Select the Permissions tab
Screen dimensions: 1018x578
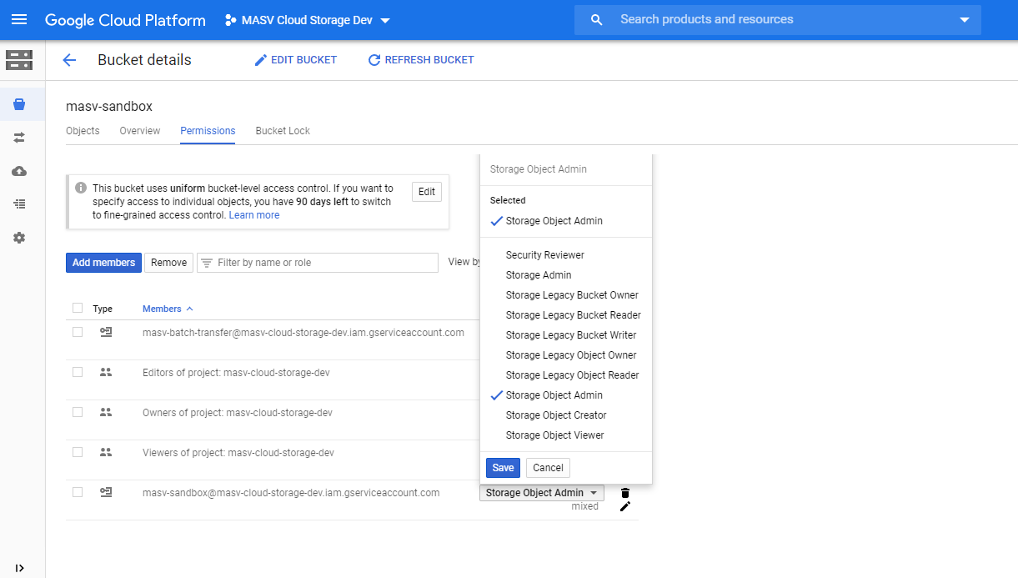pyautogui.click(x=208, y=131)
